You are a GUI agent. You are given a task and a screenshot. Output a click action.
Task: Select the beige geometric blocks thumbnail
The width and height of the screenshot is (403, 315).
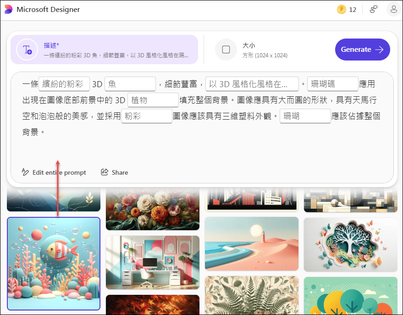[351, 199]
